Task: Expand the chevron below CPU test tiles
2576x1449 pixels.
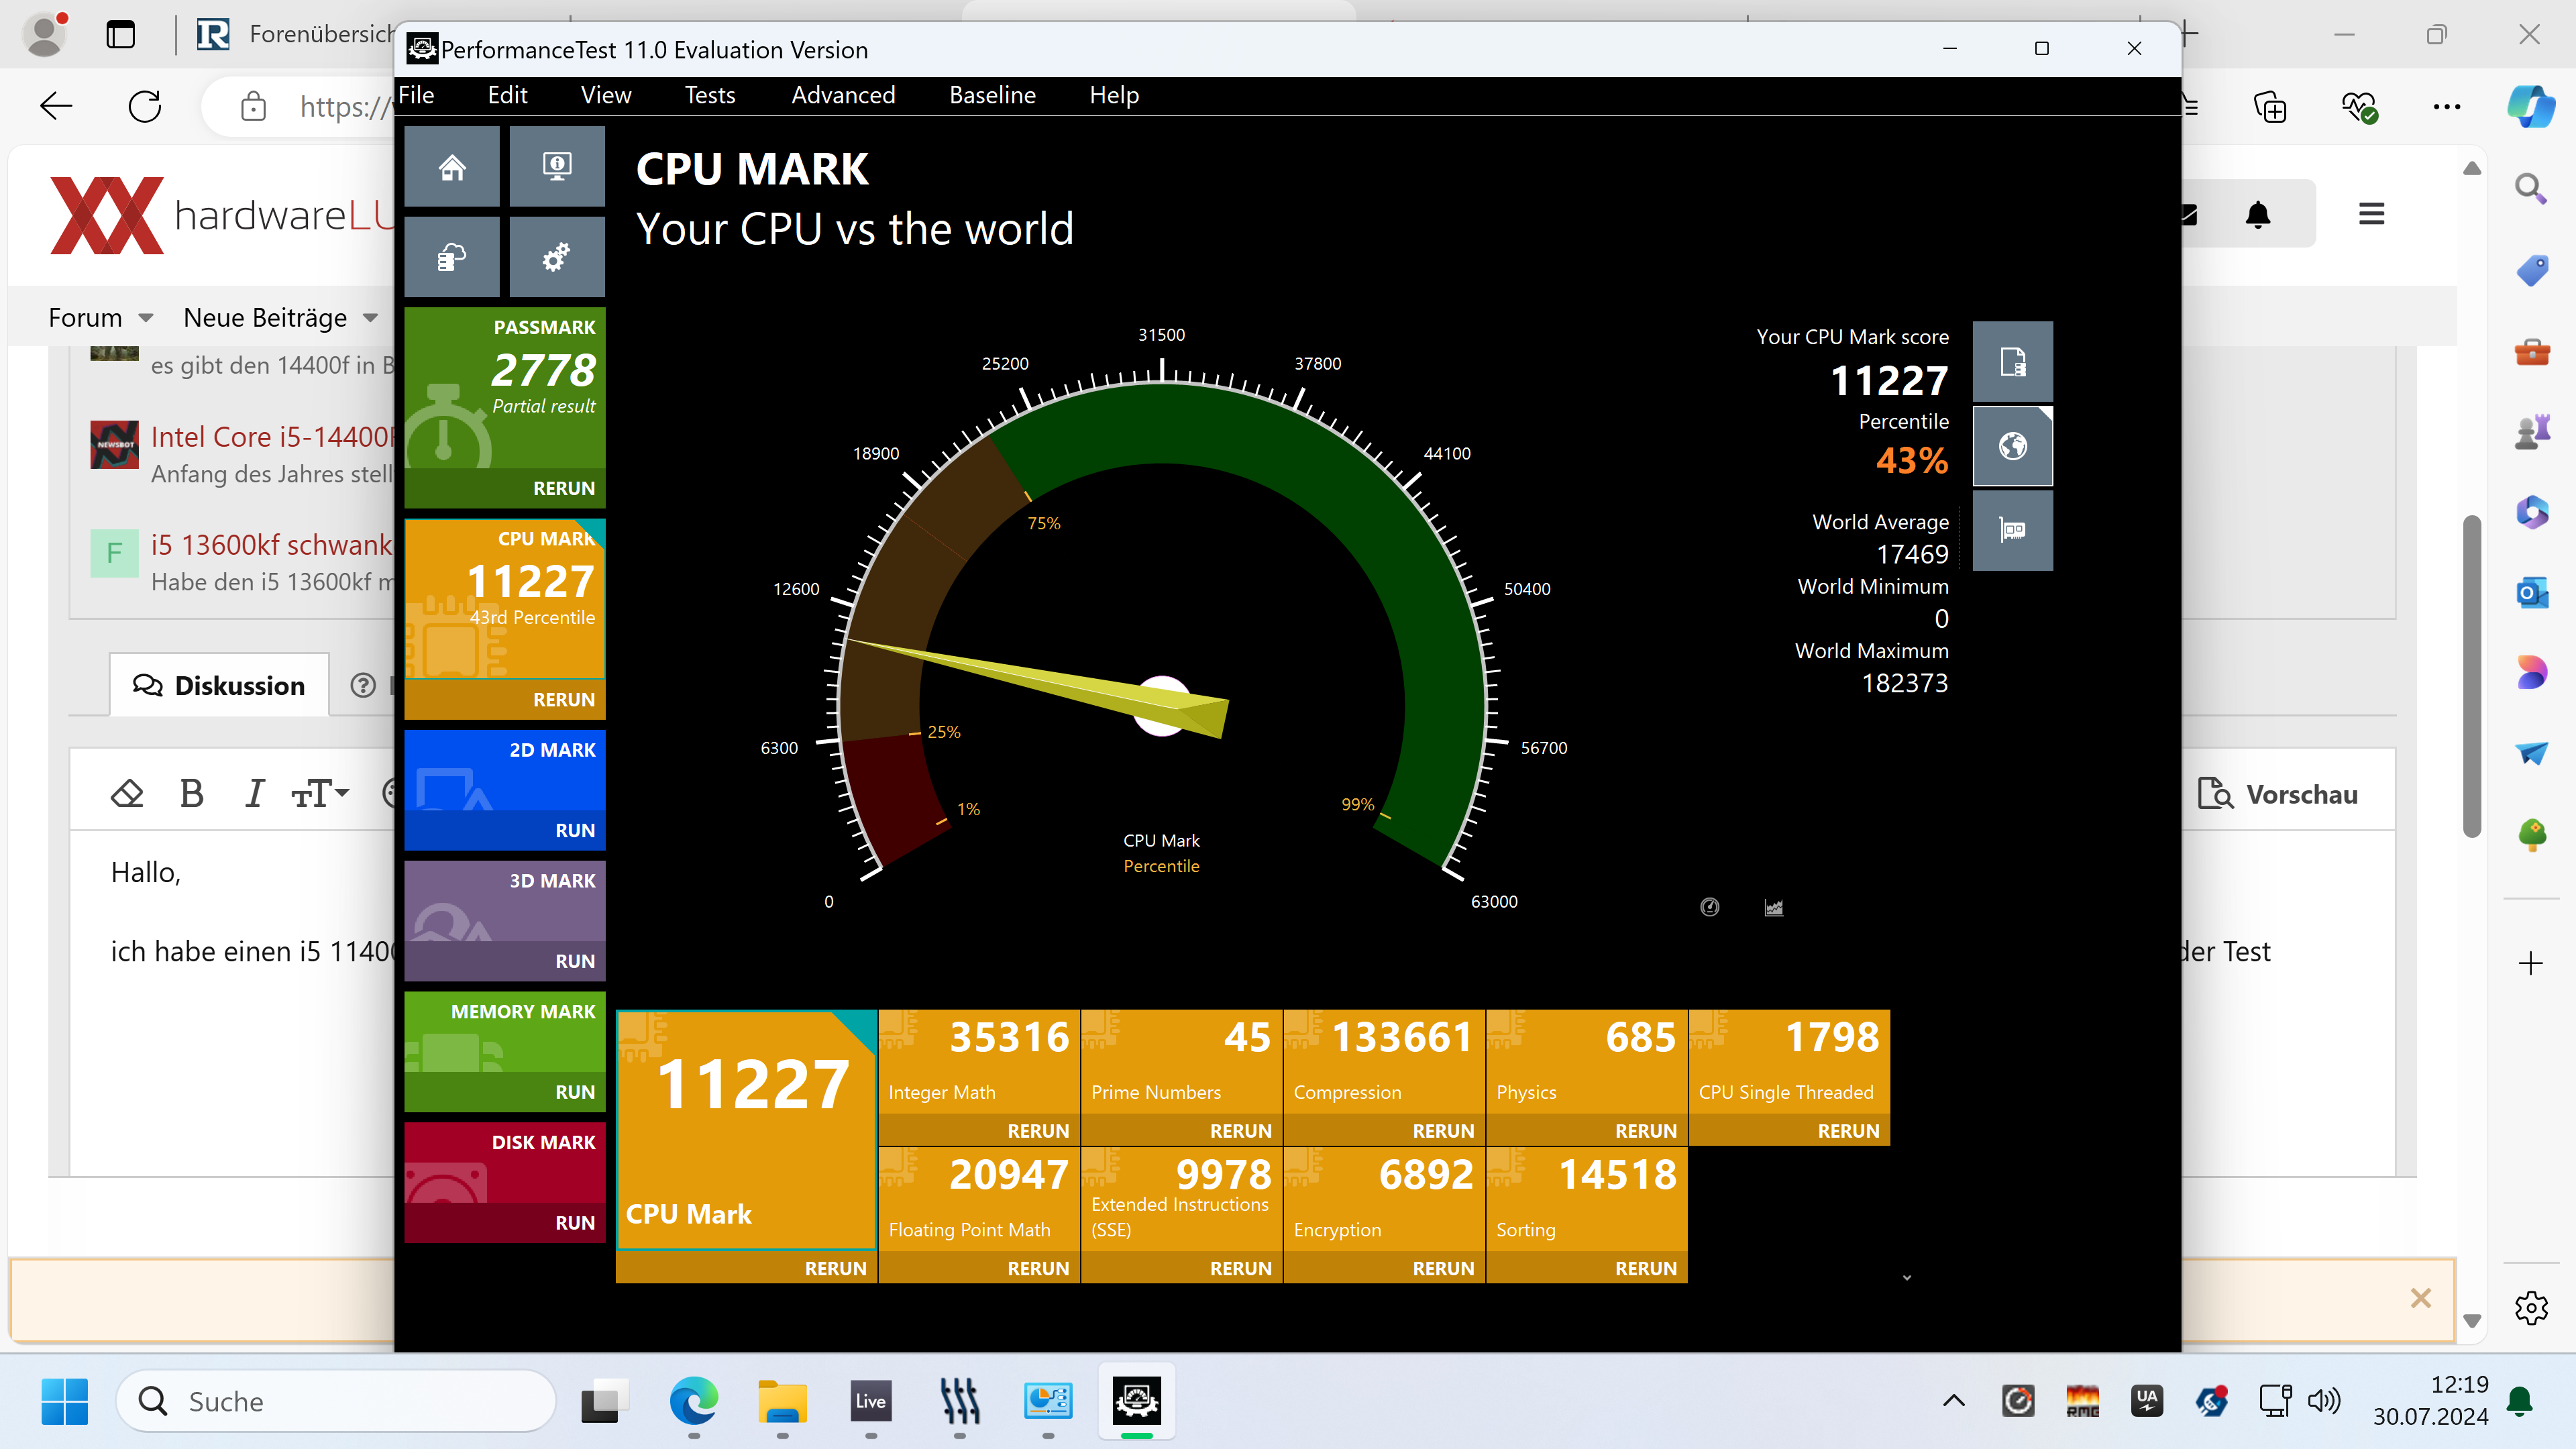Action: click(1907, 1278)
